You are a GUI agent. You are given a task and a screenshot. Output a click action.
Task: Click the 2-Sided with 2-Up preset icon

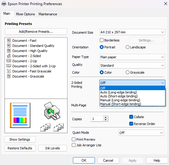tap(9, 66)
